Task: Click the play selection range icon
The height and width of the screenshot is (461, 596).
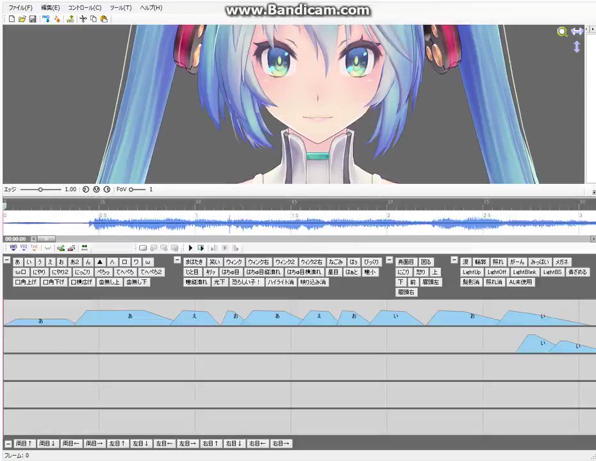Action: 201,248
